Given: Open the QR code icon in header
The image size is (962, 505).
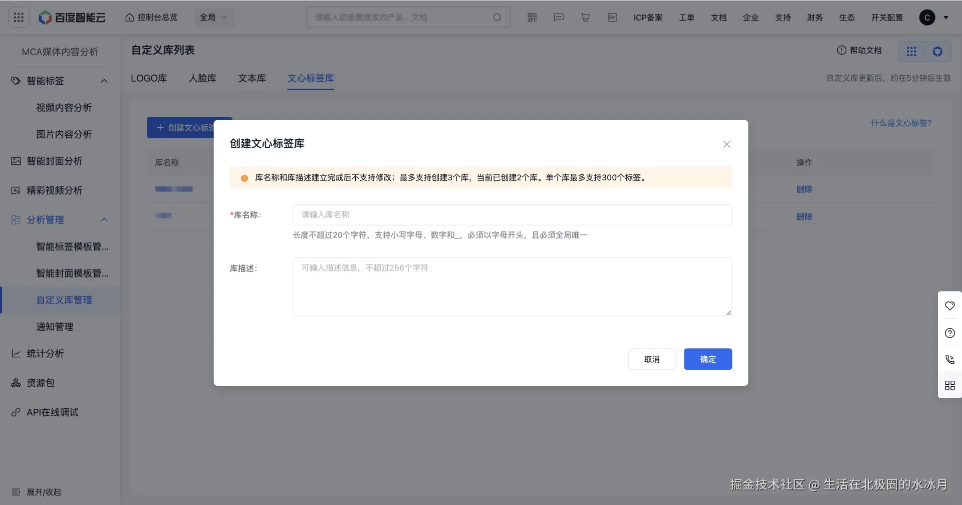Looking at the screenshot, I should 532,18.
